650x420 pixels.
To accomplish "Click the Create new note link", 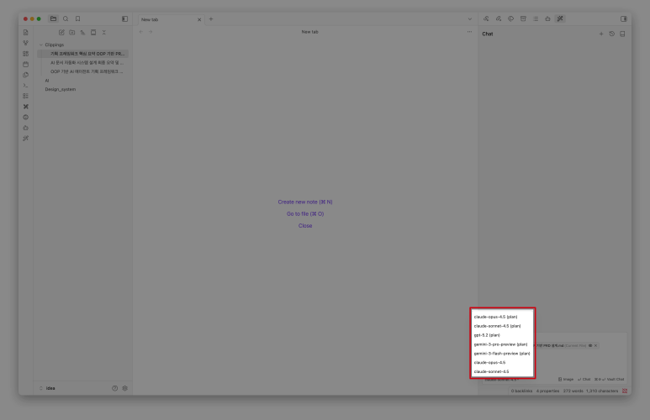I will coord(305,202).
